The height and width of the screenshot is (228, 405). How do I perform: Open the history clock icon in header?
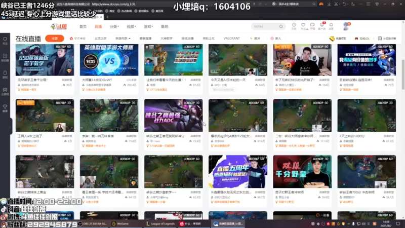click(294, 25)
